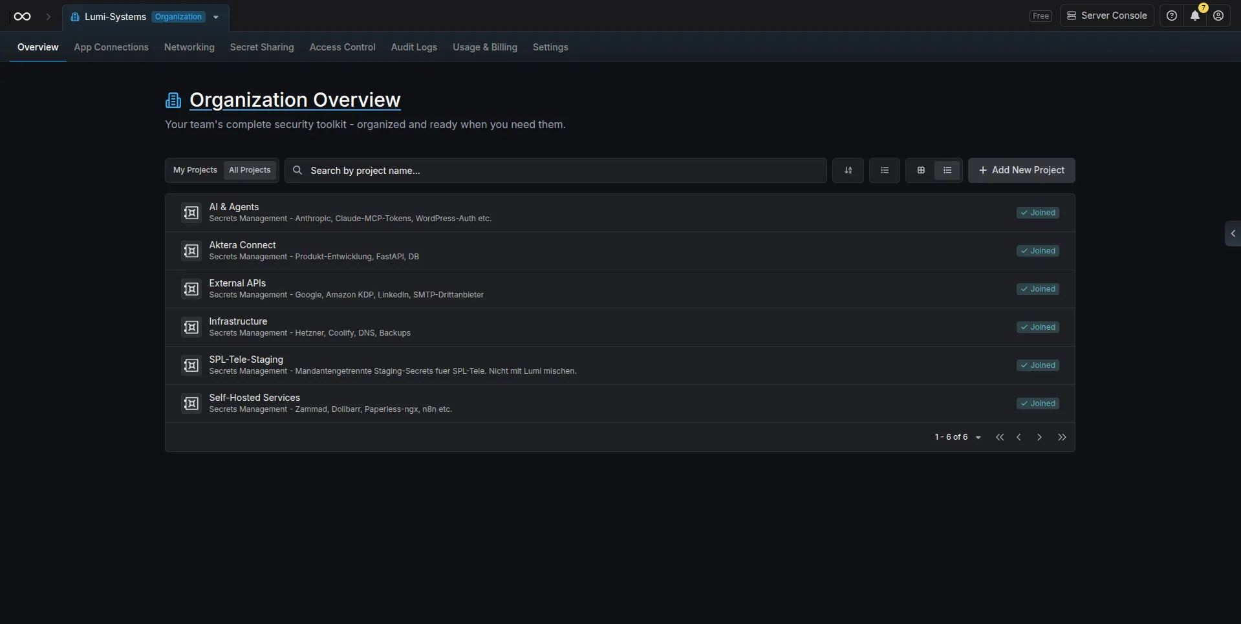The width and height of the screenshot is (1241, 624).
Task: Click description 'Zammad, Dolibarr, Paperless-ngx, n8n etc.'
Action: (374, 409)
